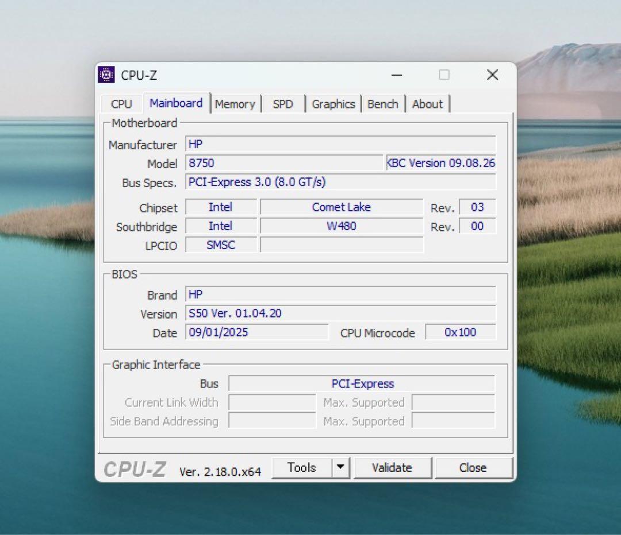Click the Graphic Interface Bus PCI-Express field
Image resolution: width=621 pixels, height=535 pixels.
(x=362, y=383)
